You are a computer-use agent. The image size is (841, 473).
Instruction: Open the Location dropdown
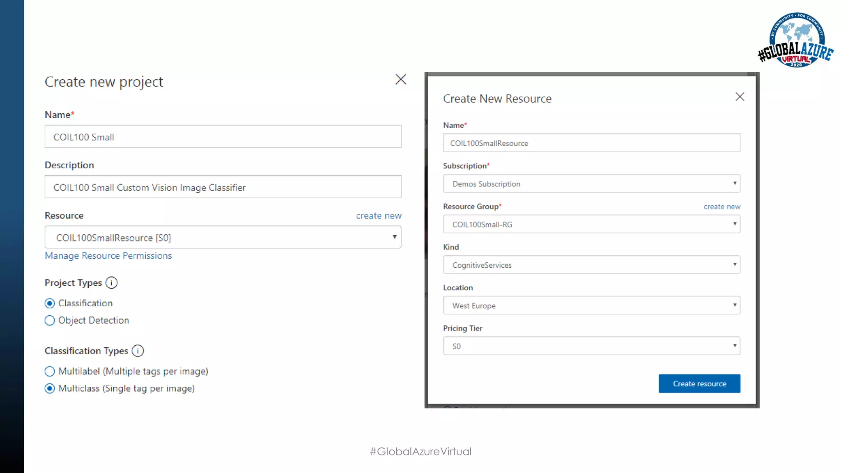[591, 305]
